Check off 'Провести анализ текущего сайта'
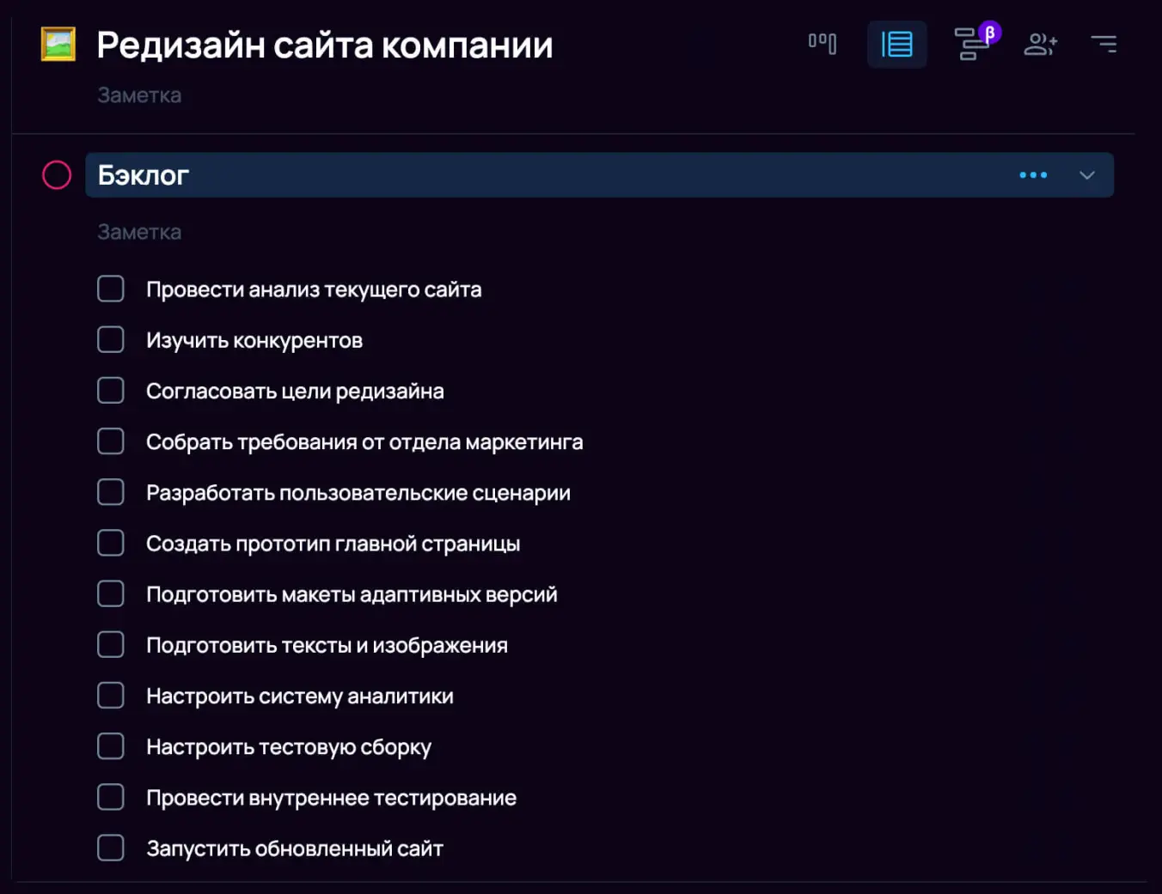Viewport: 1162px width, 894px height. click(110, 289)
